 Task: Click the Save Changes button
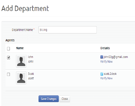tap(49, 99)
